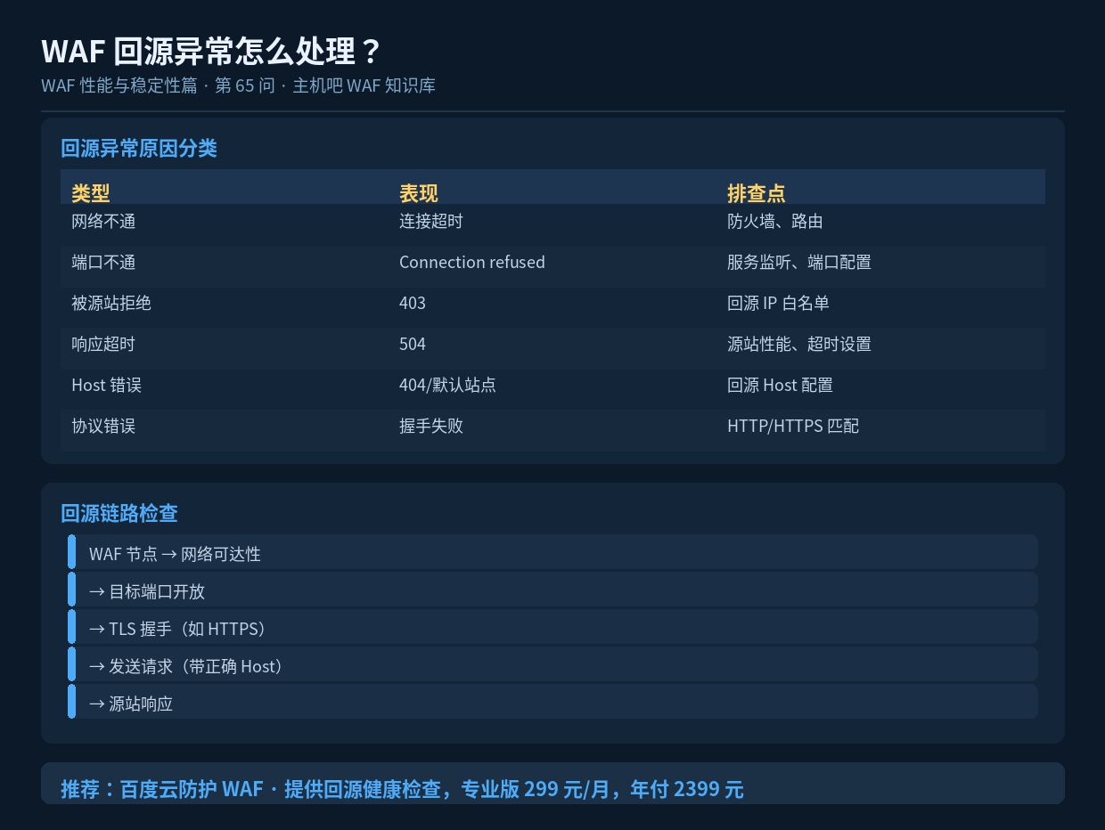
Task: Select the cell "504"
Action: coord(413,345)
